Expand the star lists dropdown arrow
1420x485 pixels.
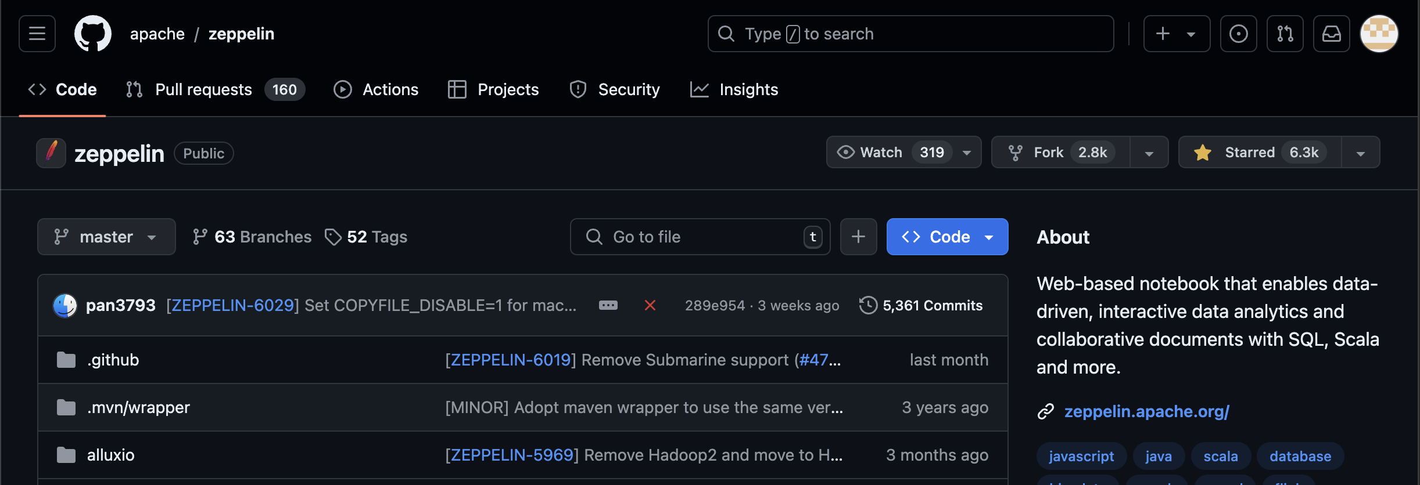pyautogui.click(x=1361, y=152)
